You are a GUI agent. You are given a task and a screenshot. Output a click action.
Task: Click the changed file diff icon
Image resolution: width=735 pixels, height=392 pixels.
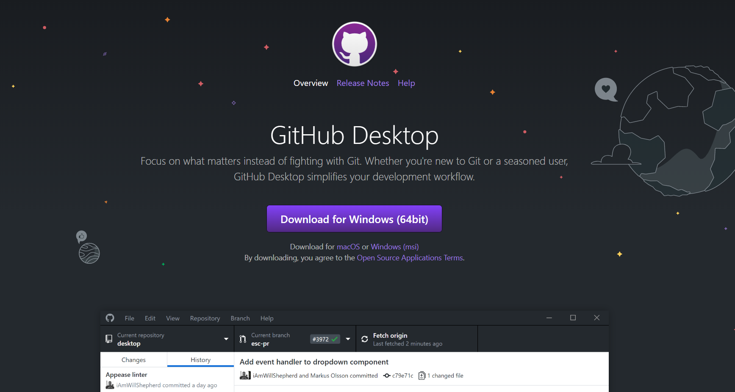(422, 375)
